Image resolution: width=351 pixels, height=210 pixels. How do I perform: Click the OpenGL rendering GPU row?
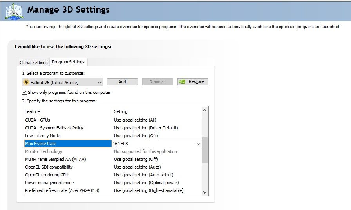pos(47,175)
